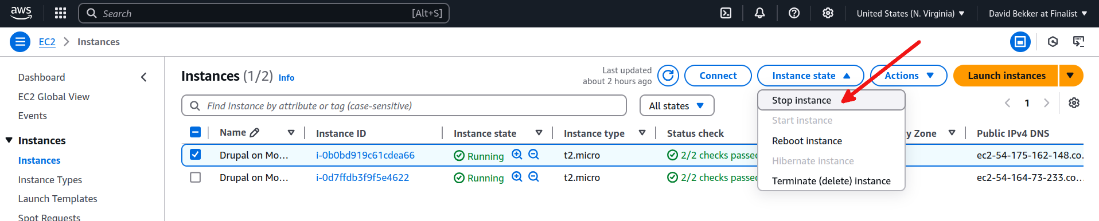Open the Actions dropdown

click(909, 76)
